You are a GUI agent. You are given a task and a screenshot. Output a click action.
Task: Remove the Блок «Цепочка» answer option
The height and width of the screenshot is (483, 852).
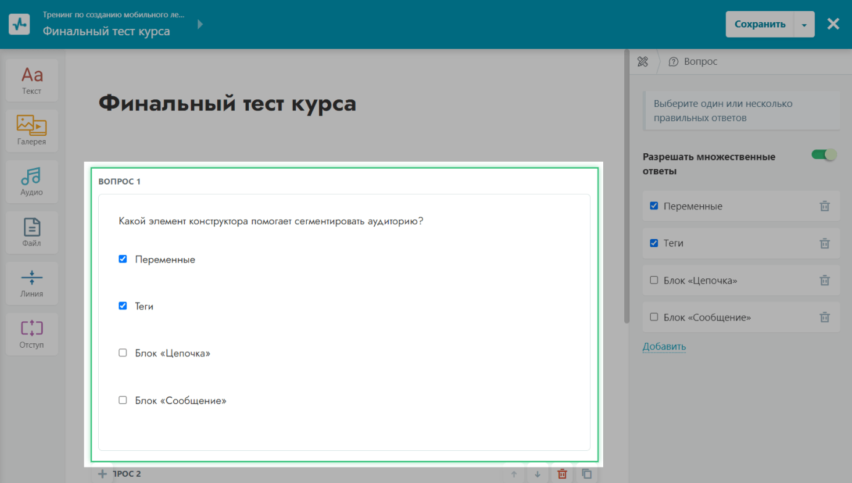point(824,280)
